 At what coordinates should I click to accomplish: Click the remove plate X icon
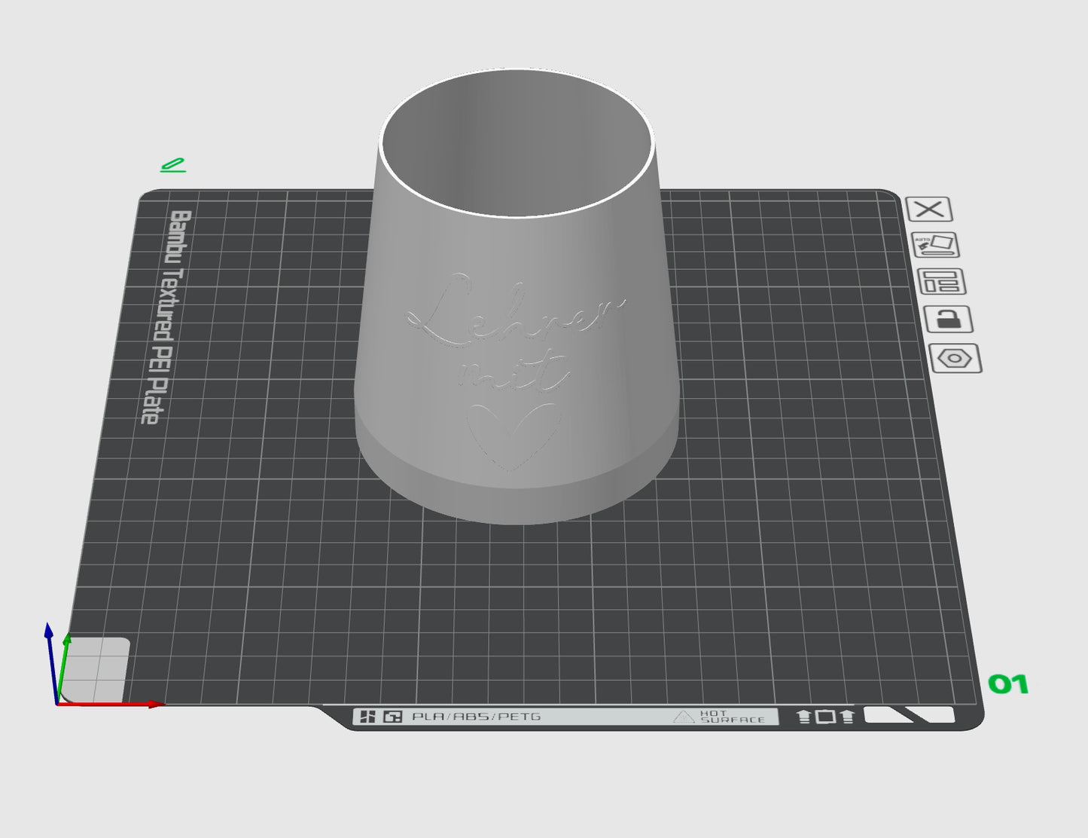pos(929,209)
